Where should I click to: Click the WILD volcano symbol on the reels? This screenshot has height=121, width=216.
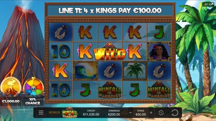110,52
